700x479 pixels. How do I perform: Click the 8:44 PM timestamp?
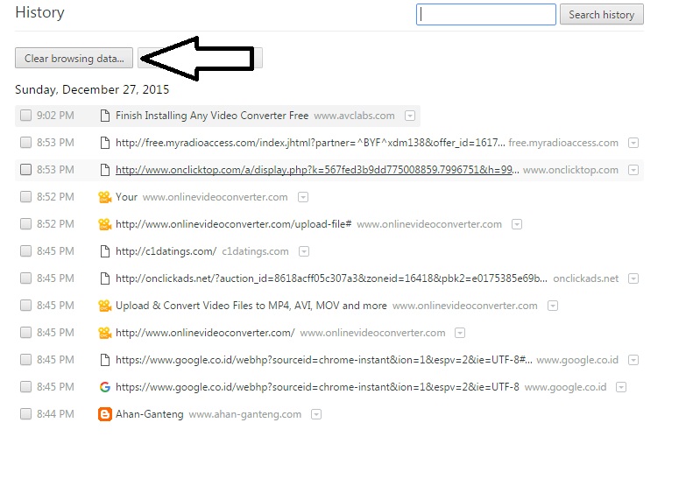point(55,414)
